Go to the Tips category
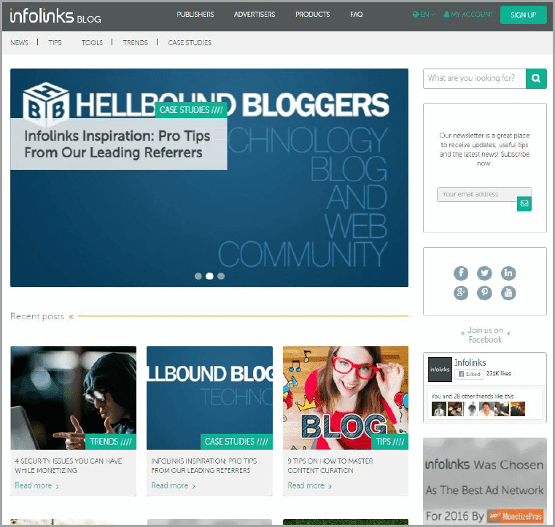555x527 pixels. (55, 43)
